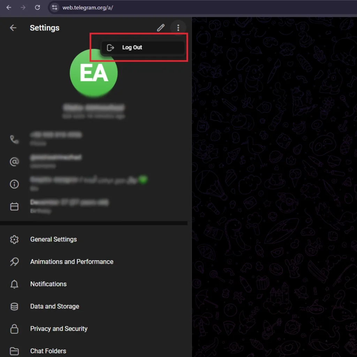
Task: Click the back arrow next to Settings
Action: [x=13, y=28]
